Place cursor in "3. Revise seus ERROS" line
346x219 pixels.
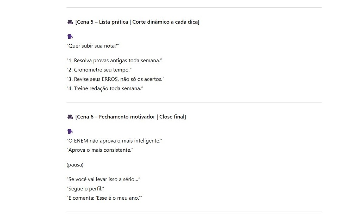click(115, 79)
